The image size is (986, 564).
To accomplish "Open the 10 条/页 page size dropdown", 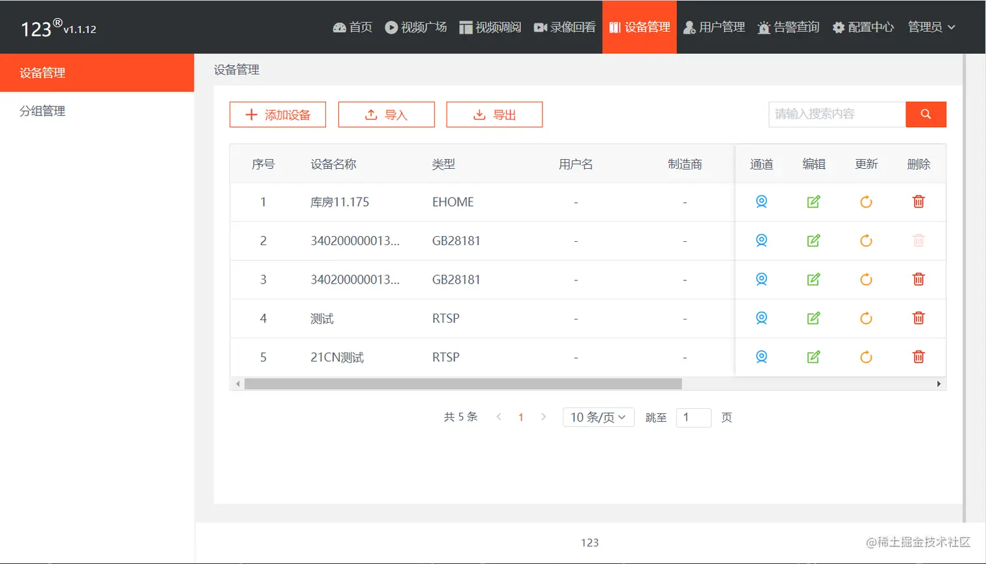I will 598,417.
